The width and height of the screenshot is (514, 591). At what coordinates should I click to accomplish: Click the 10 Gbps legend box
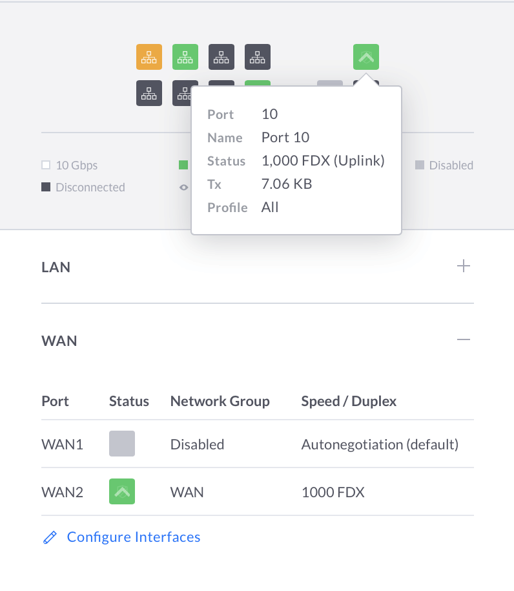tap(46, 165)
